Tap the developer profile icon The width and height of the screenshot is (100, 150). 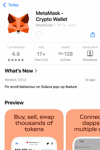tap(90, 53)
